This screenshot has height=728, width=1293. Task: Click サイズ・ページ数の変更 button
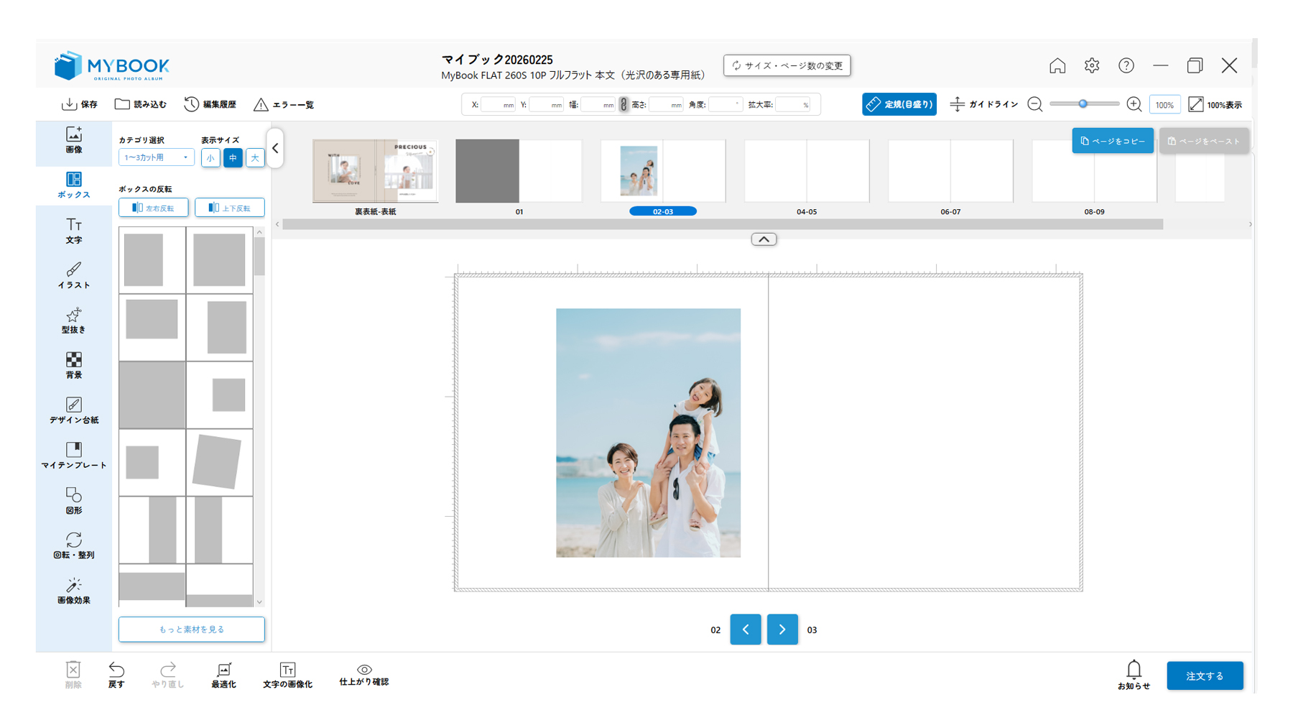click(x=787, y=65)
